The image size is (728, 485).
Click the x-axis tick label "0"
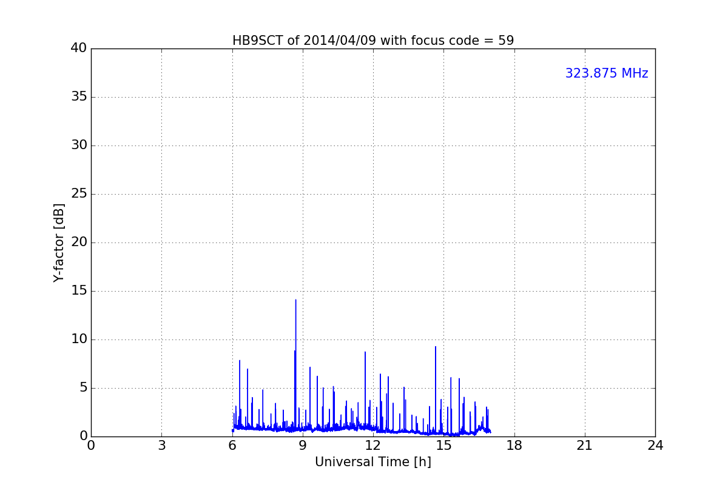91,445
